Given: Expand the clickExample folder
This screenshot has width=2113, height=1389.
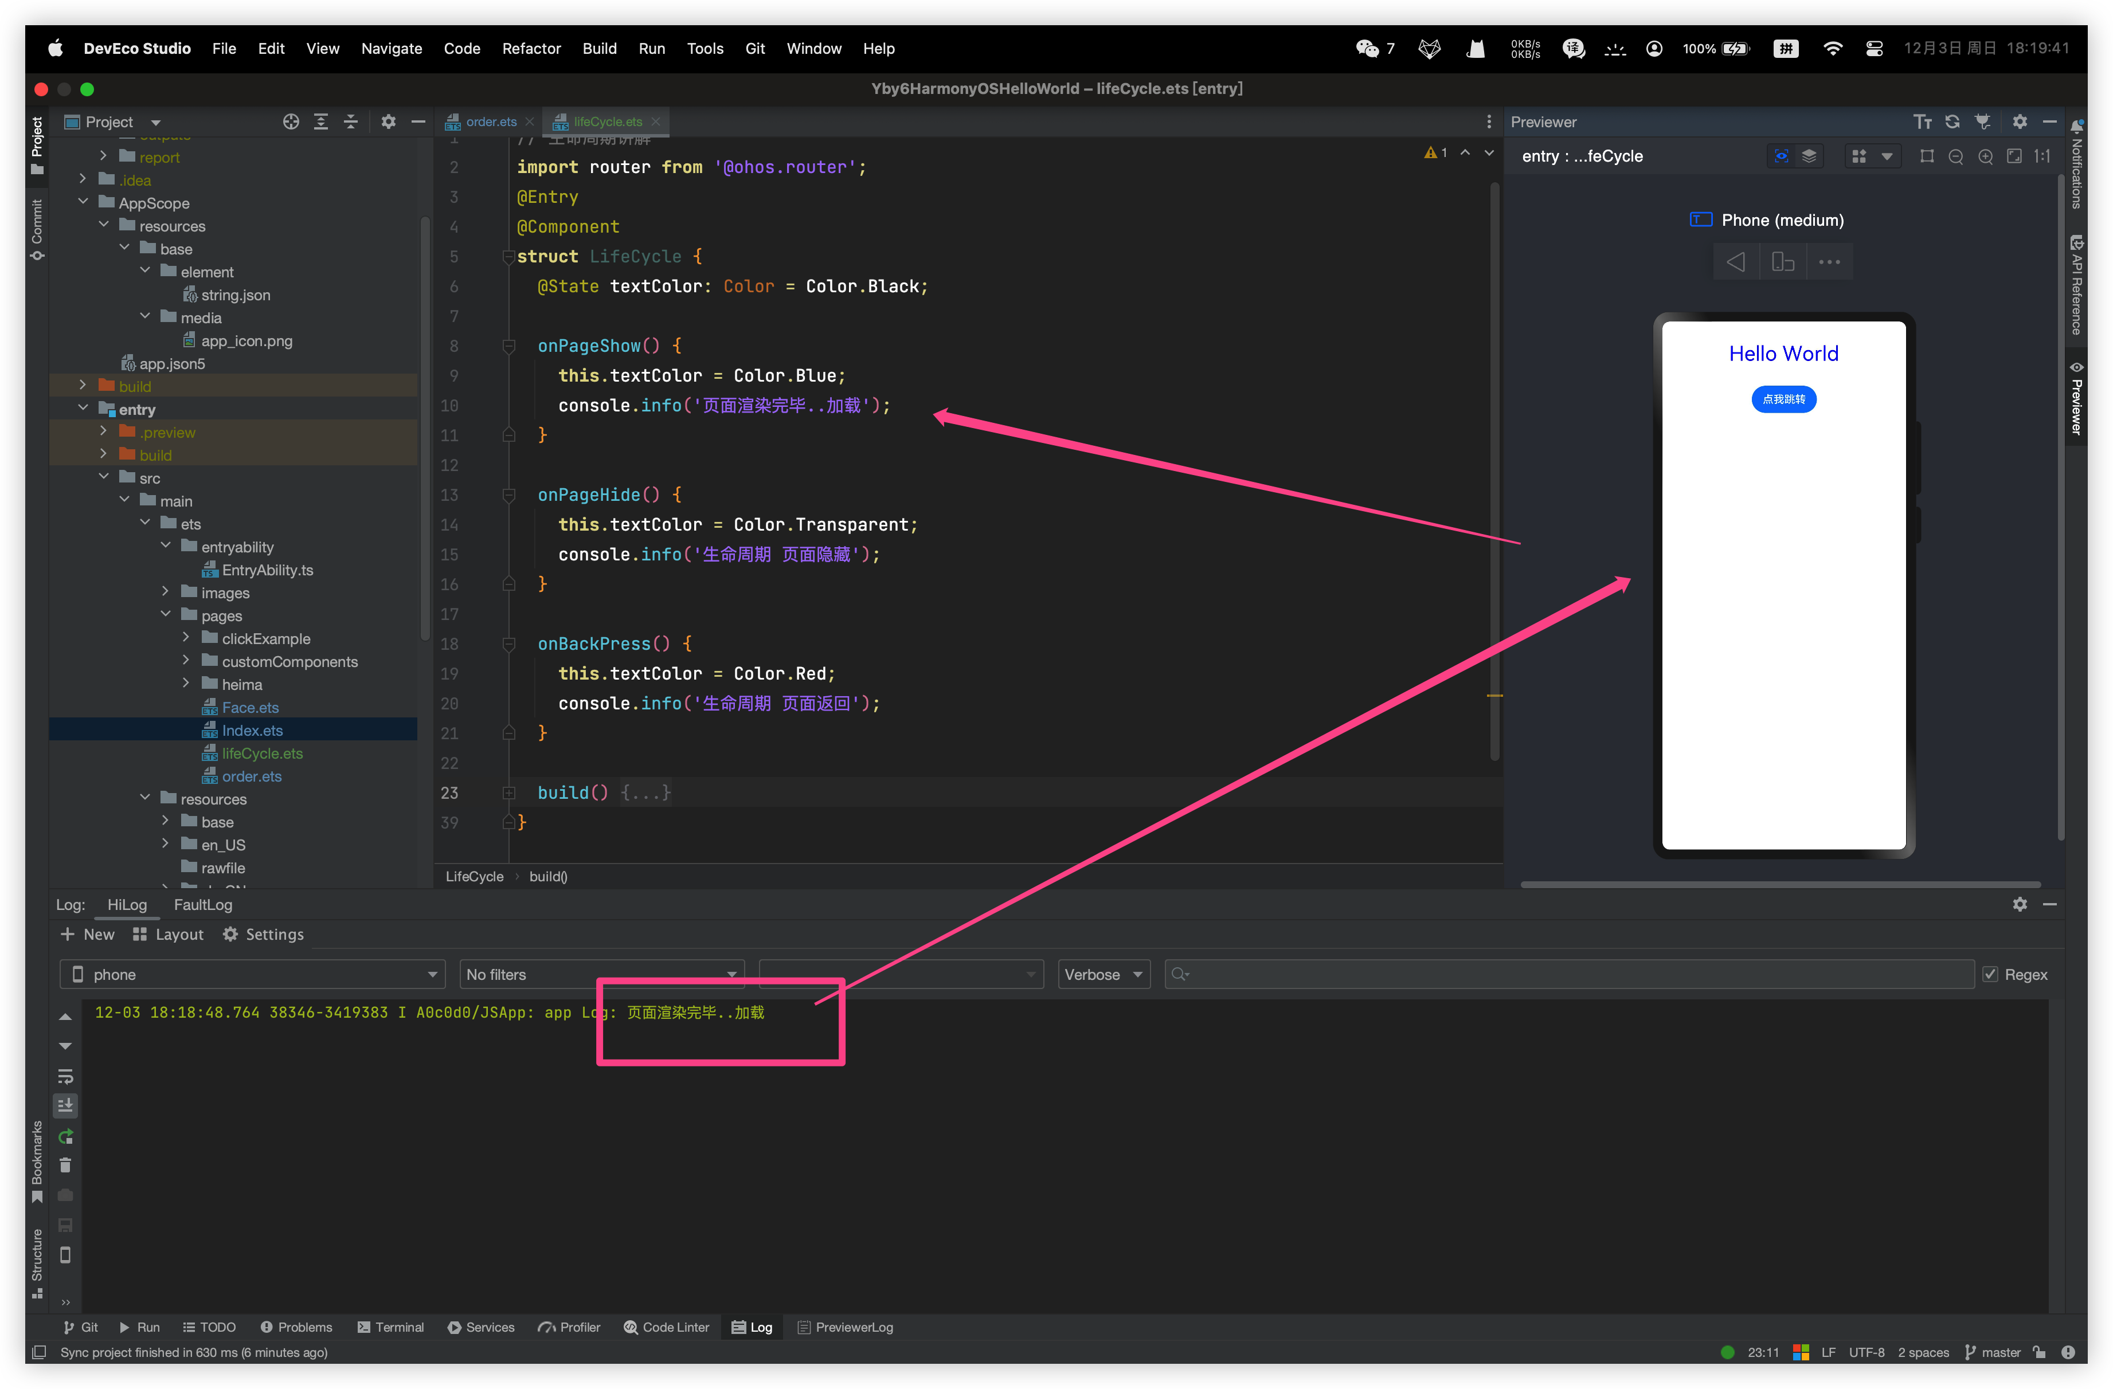Looking at the screenshot, I should (x=186, y=637).
